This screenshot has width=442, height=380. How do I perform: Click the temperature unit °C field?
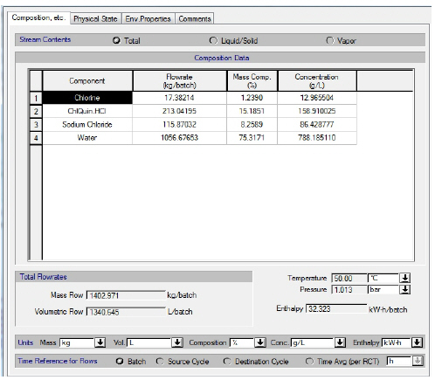(383, 278)
